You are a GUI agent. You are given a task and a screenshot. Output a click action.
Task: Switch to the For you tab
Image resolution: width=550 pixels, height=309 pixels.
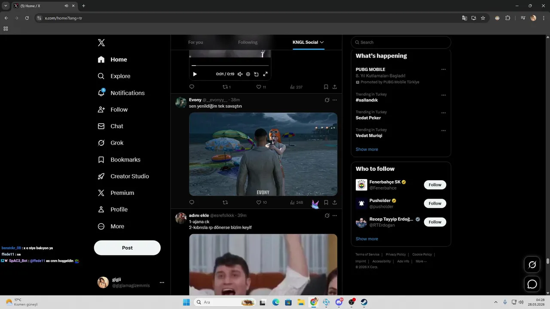[196, 42]
